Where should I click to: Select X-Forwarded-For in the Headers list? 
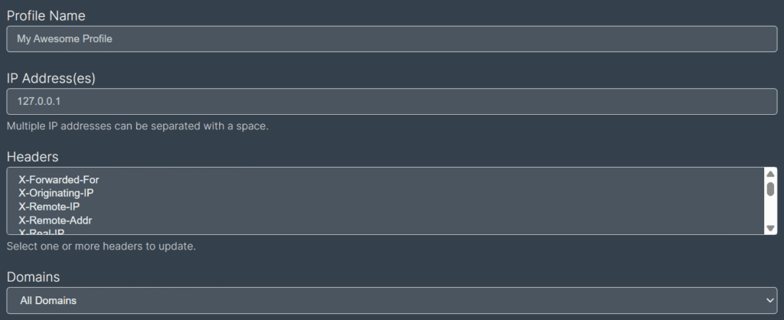click(x=59, y=180)
